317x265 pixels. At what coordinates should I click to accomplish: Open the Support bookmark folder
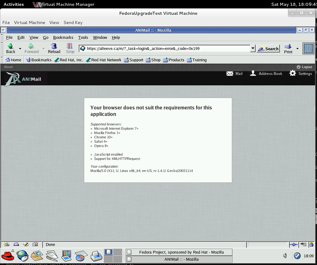(134, 60)
